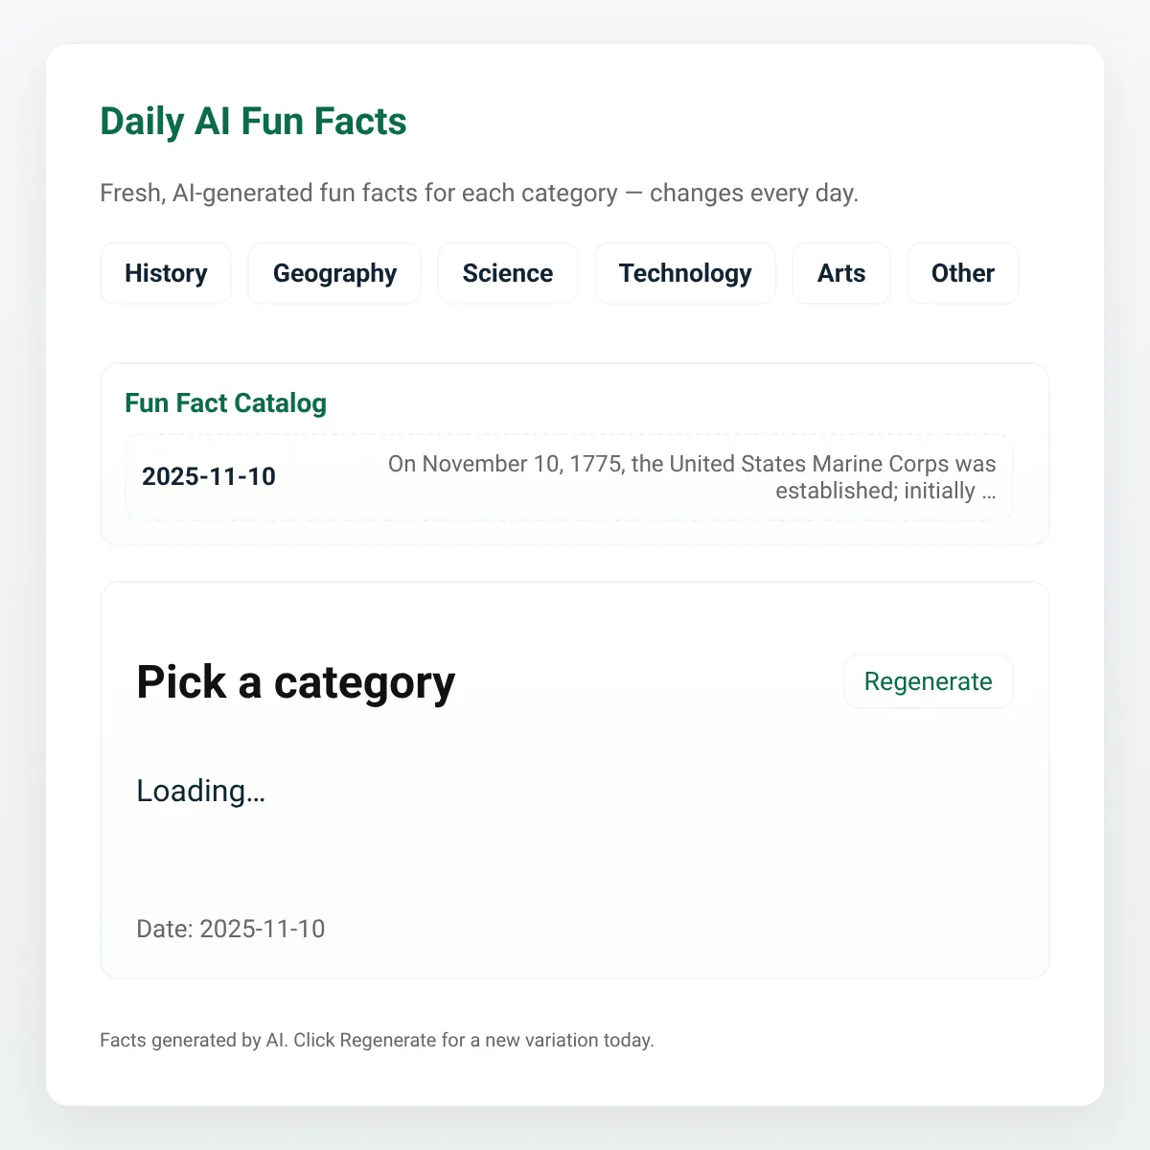Switch to the Geography category
The width and height of the screenshot is (1150, 1150).
[x=334, y=273]
